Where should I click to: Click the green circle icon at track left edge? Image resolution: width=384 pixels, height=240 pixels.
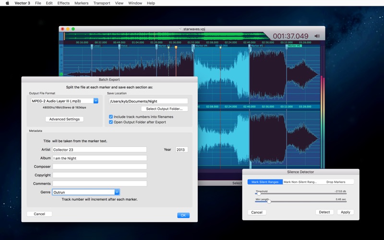point(61,74)
